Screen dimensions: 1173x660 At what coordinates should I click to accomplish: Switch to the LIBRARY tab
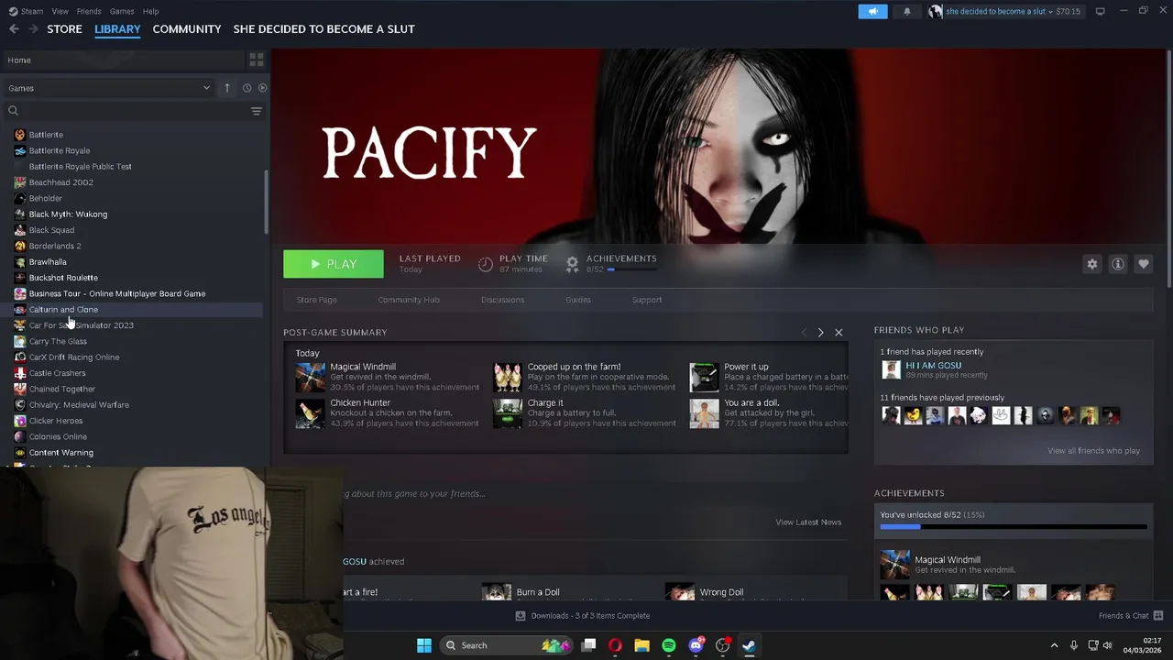point(117,29)
